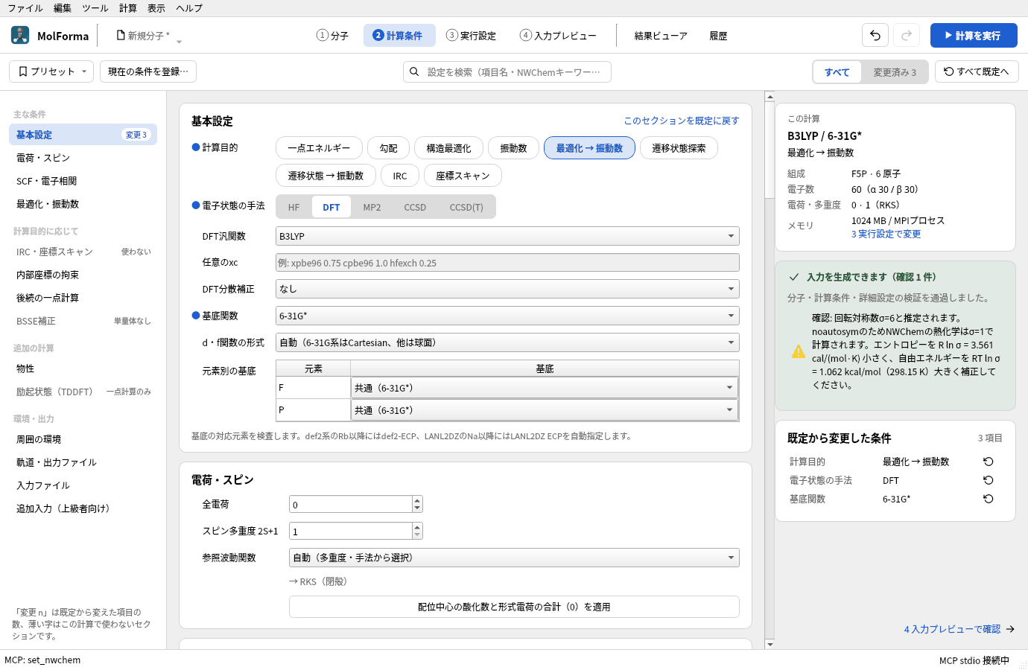Decrease the 全電荷 value with down arrow
Image resolution: width=1028 pixels, height=670 pixels.
[x=417, y=508]
